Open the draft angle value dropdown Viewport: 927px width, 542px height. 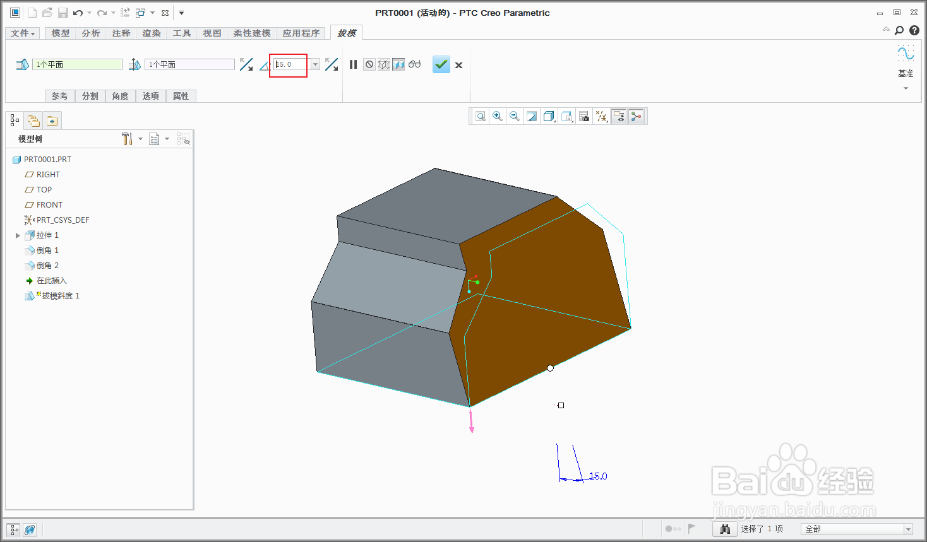pos(315,64)
